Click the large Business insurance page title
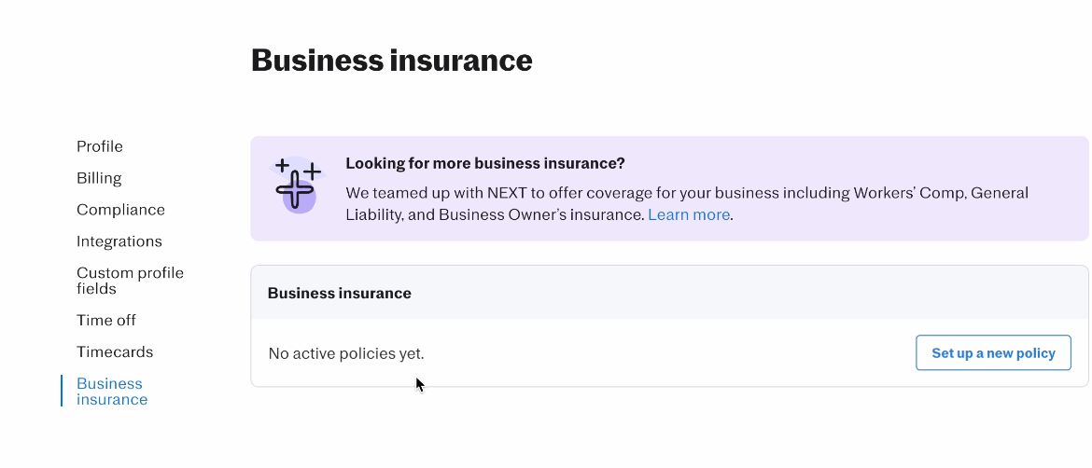The width and height of the screenshot is (1092, 468). pyautogui.click(x=391, y=61)
